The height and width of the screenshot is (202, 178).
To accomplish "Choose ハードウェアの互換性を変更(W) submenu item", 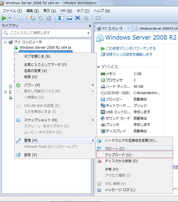I will click(134, 141).
